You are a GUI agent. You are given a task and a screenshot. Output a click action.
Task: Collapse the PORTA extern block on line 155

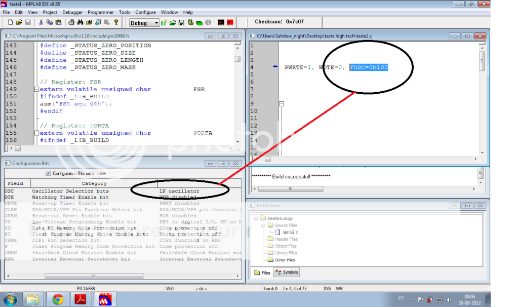[36, 133]
